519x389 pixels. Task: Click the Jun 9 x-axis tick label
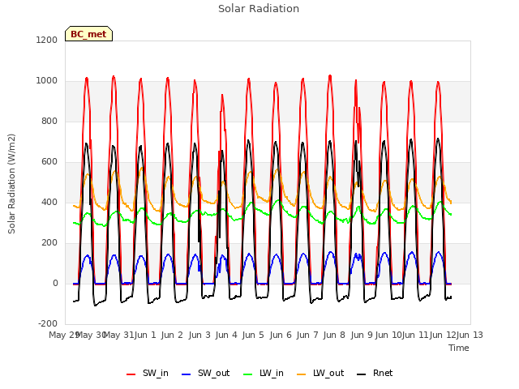(x=362, y=335)
